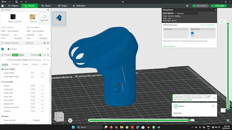Collapse the Slicing Result panel
Viewport: 232px width, 130px height.
pos(216,10)
